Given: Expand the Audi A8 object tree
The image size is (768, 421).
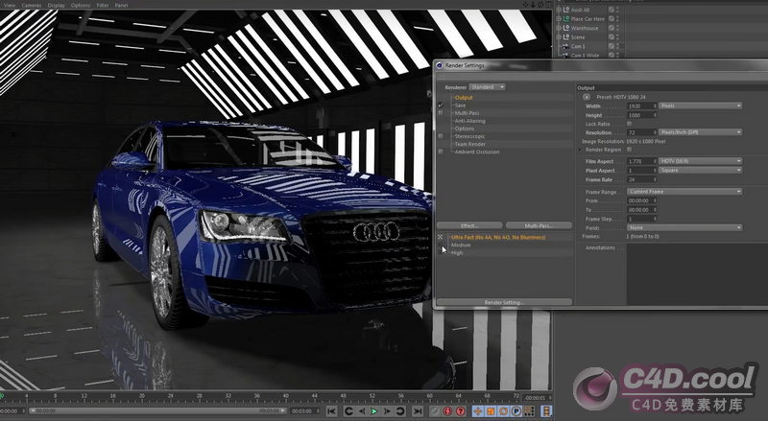Looking at the screenshot, I should (x=559, y=10).
